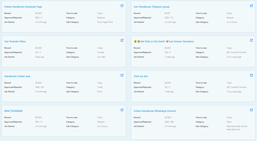257x141 pixels.
Task: Click the 'Youtube' category value
Action: 101,53
